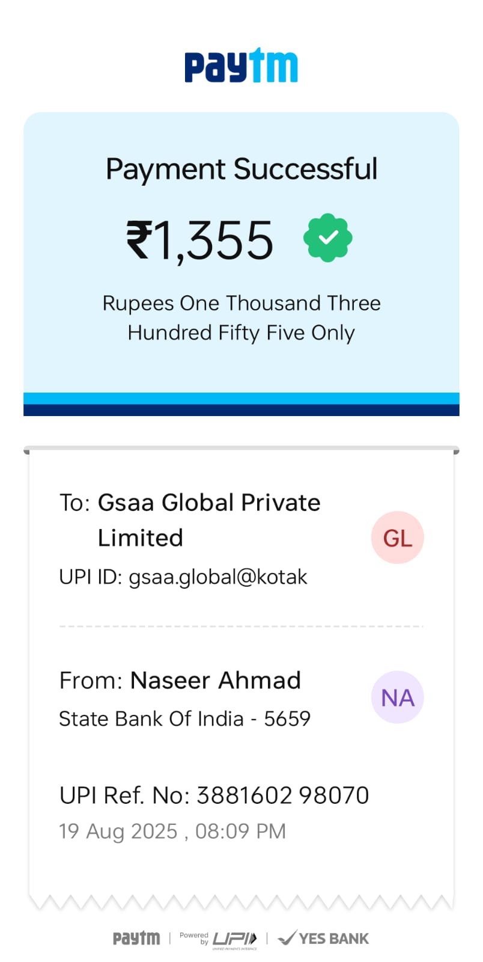483x962 pixels.
Task: Click the amount in words text
Action: coord(241,317)
